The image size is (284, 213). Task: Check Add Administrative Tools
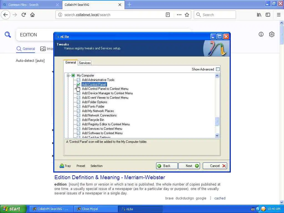click(78, 80)
